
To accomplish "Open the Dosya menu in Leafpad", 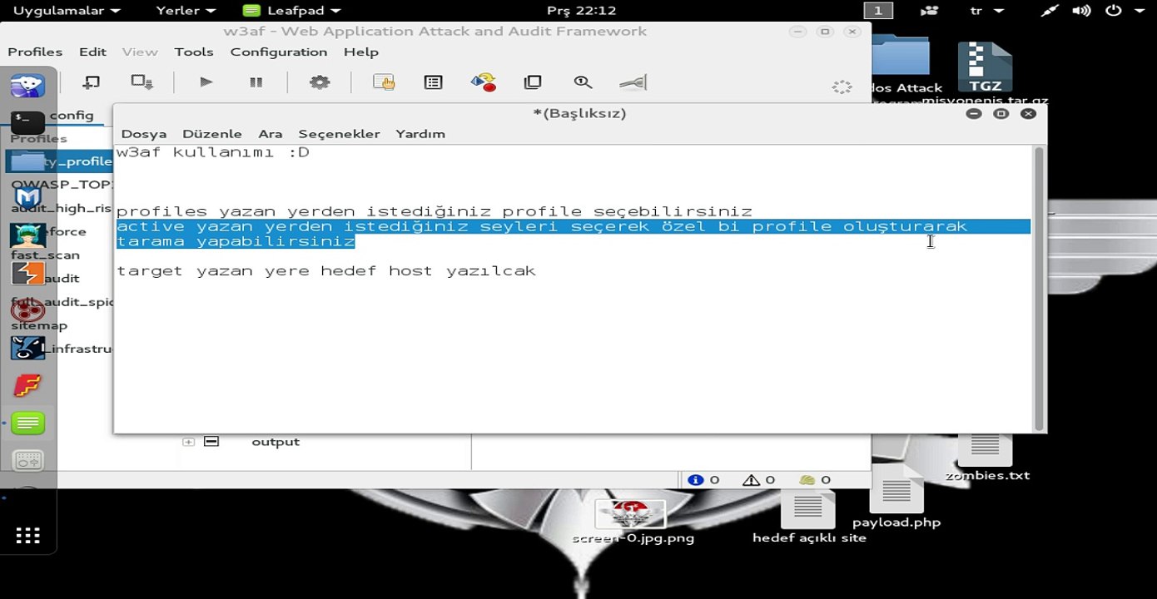I will [x=144, y=134].
